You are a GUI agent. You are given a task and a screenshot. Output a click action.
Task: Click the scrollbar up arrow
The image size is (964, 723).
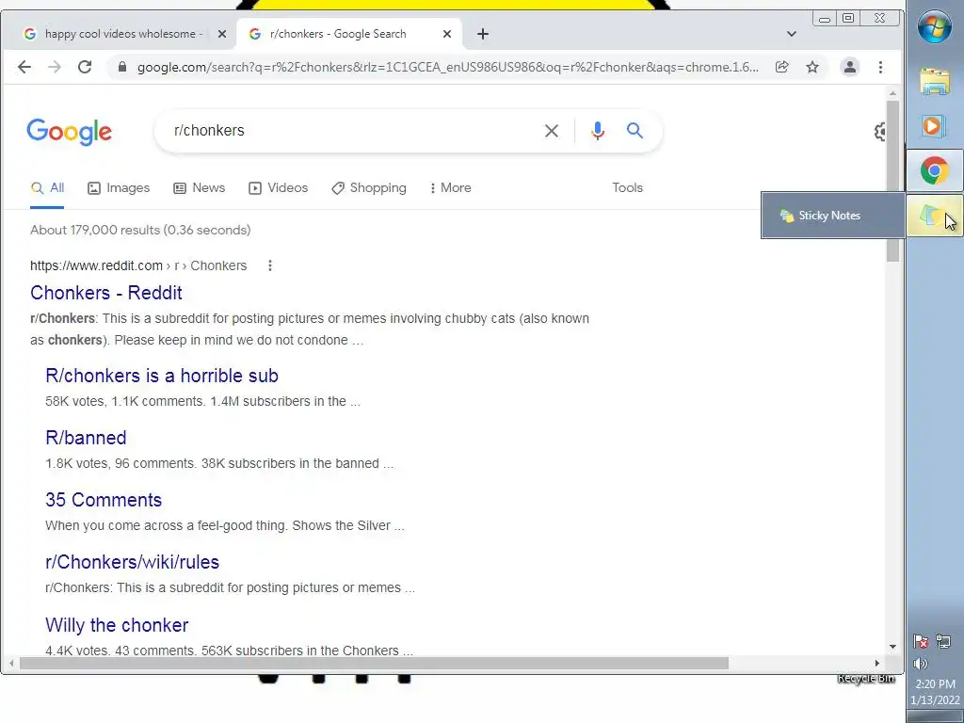pyautogui.click(x=892, y=93)
